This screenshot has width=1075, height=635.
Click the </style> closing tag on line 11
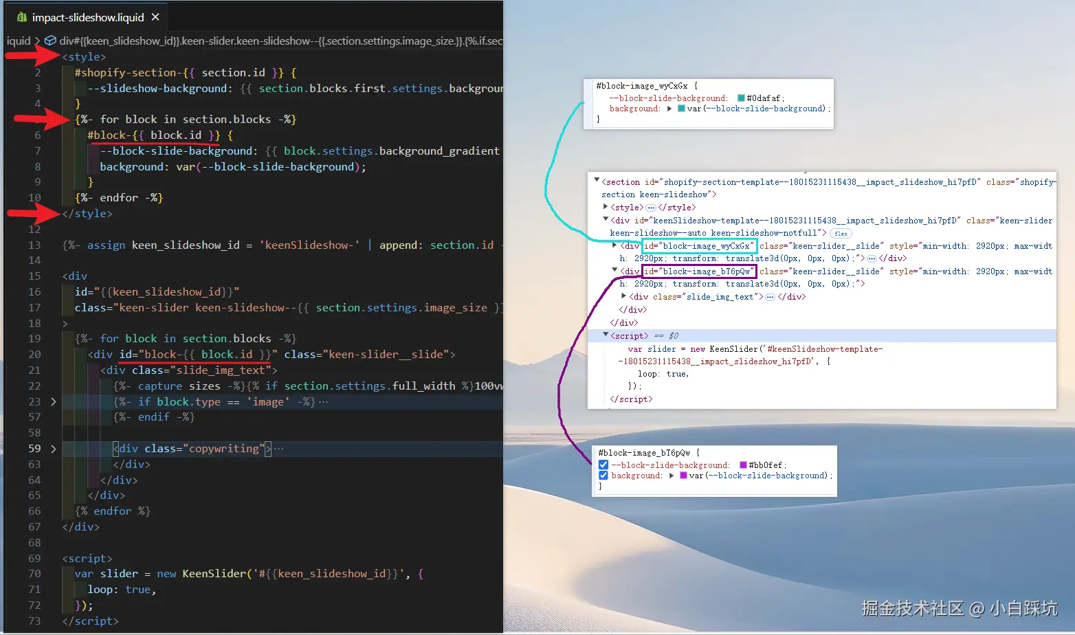87,214
